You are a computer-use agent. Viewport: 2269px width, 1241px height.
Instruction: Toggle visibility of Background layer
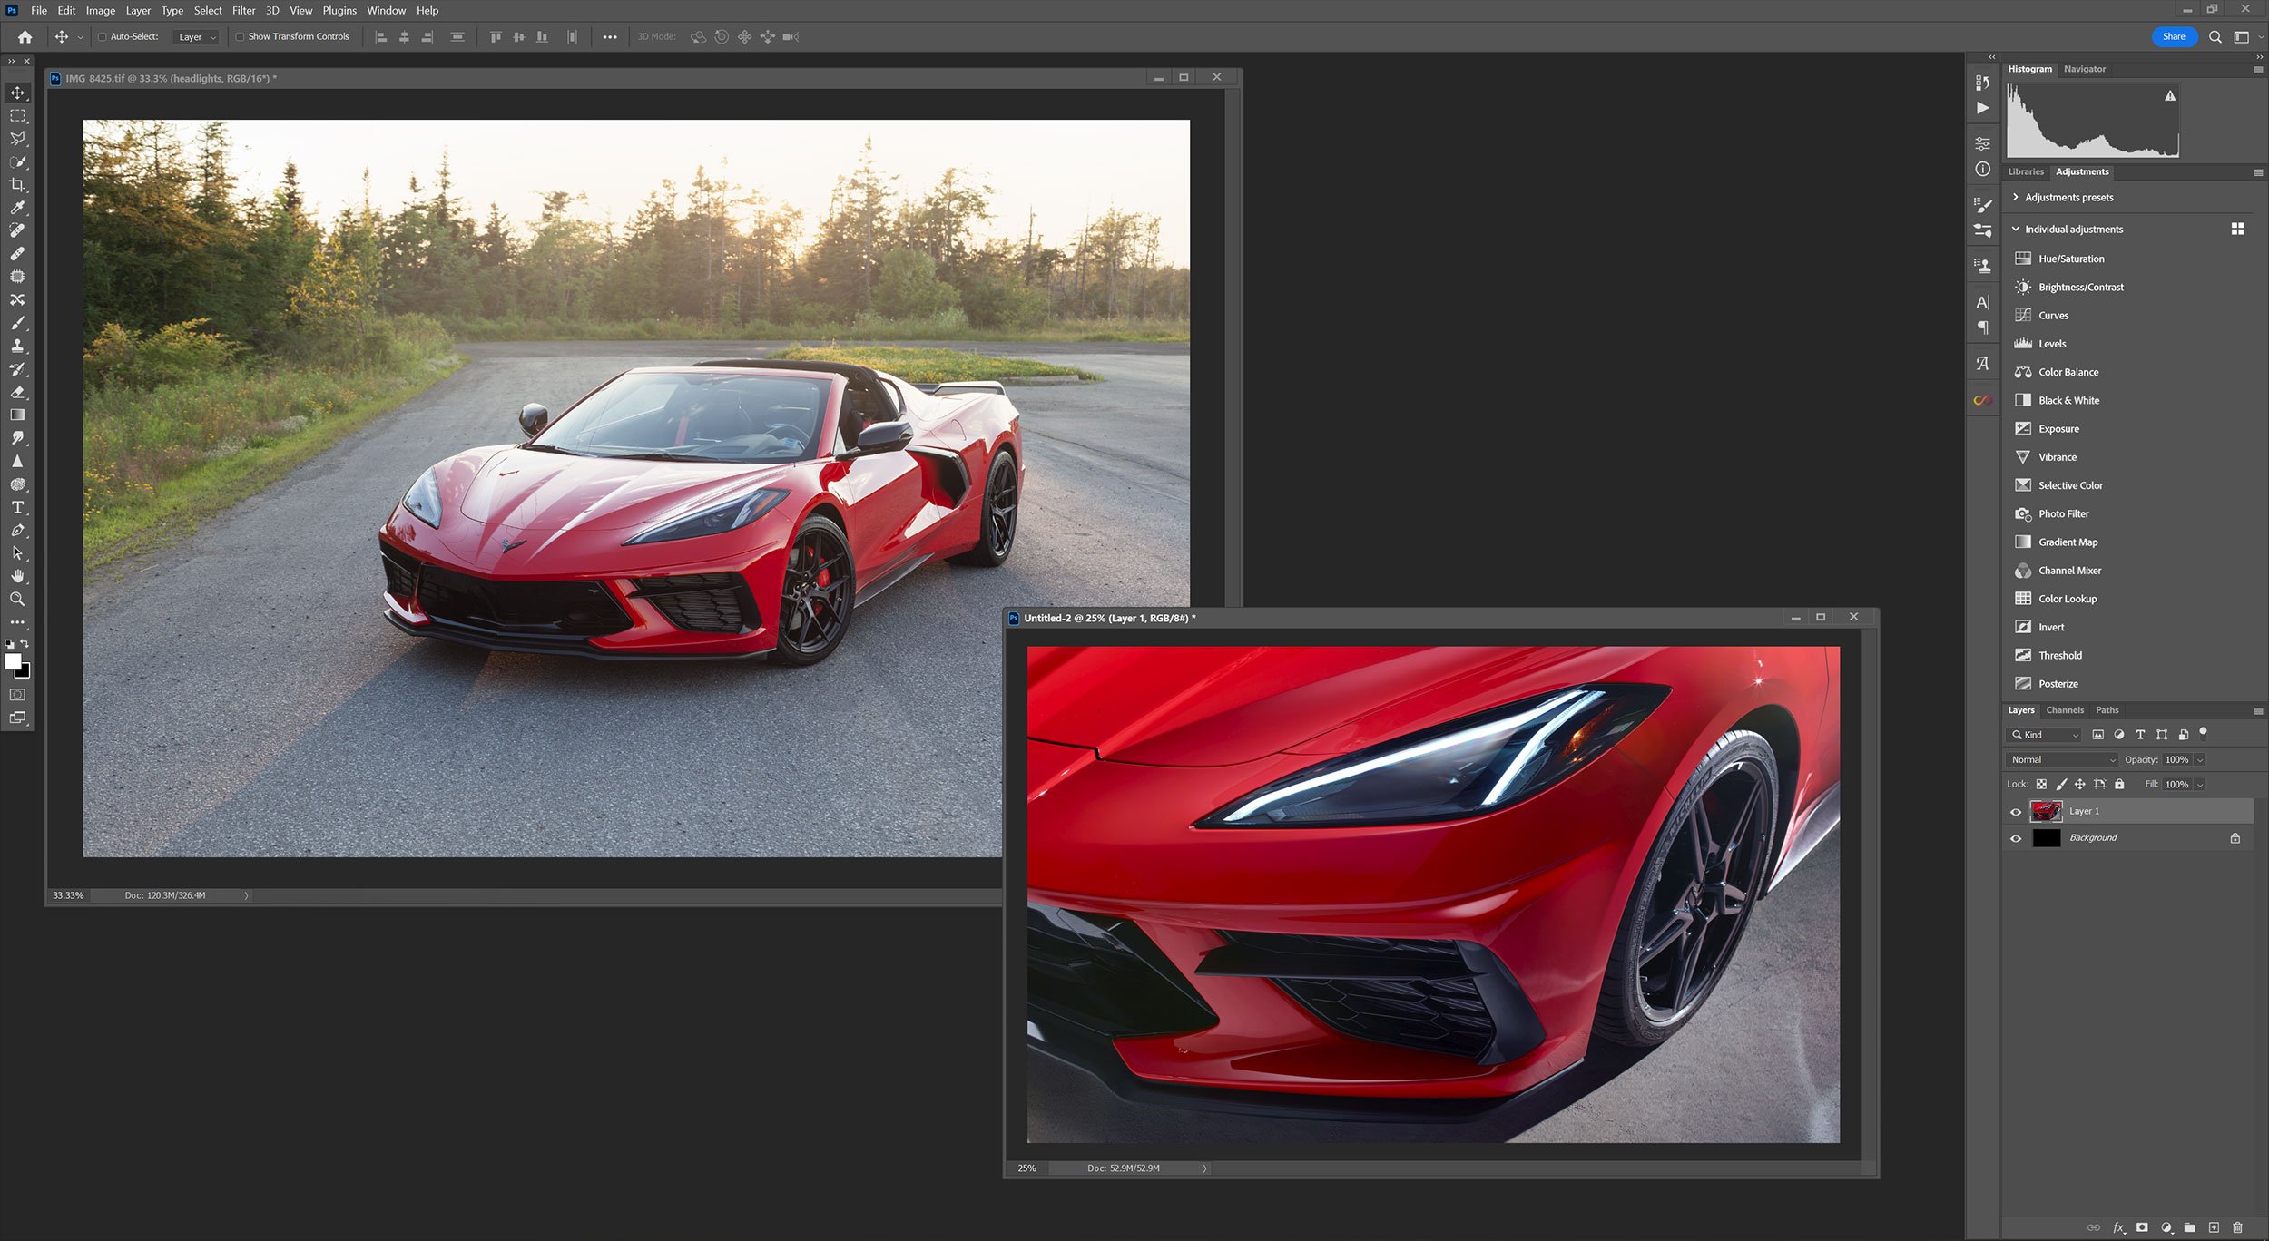(2016, 838)
